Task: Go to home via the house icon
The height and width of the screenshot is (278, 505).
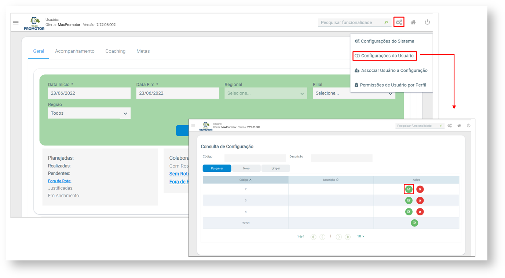Action: (x=413, y=22)
